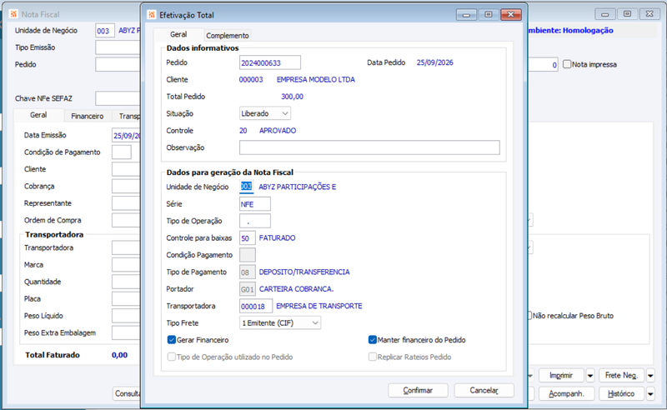Click the Portador code field G01
The width and height of the screenshot is (667, 410).
(x=247, y=289)
